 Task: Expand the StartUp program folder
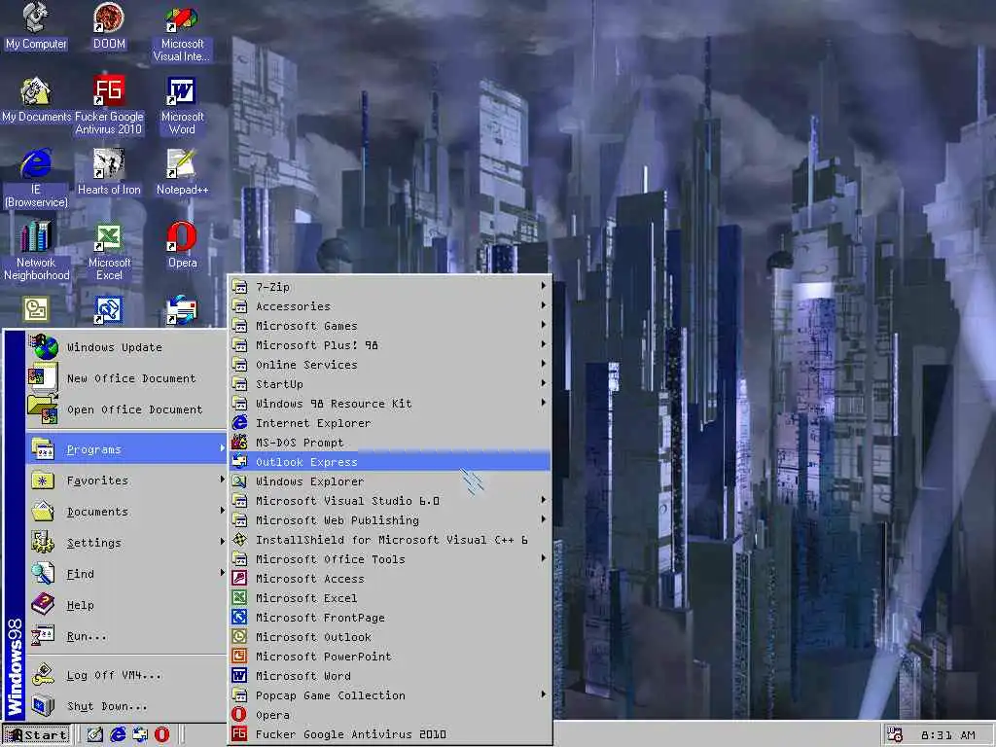390,383
